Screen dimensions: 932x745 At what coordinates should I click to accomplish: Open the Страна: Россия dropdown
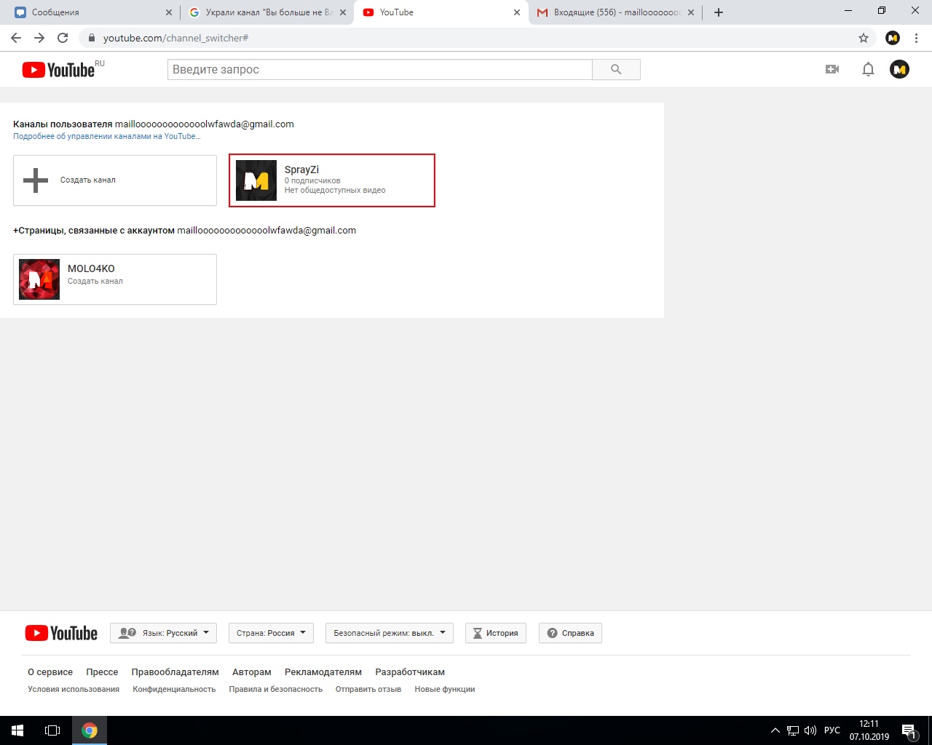(x=271, y=633)
